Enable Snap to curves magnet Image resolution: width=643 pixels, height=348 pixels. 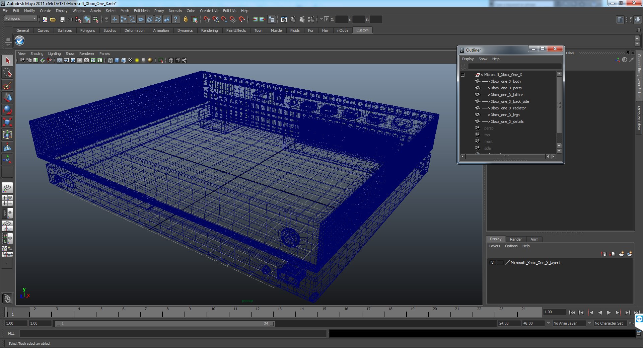click(x=216, y=19)
